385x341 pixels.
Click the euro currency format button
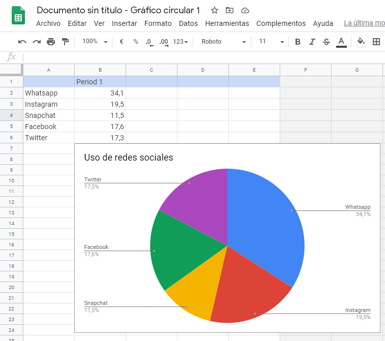122,42
